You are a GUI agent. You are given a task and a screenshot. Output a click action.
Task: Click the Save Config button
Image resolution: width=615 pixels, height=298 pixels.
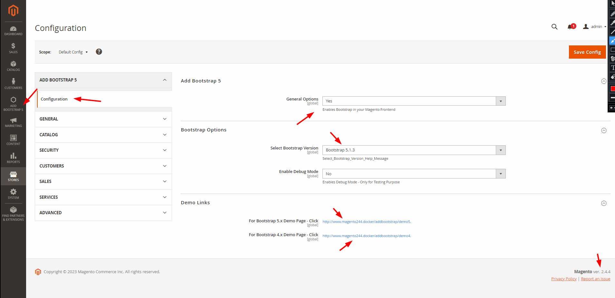pyautogui.click(x=587, y=52)
